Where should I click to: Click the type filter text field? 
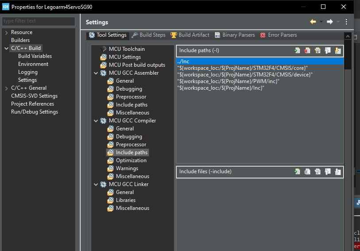(x=39, y=21)
